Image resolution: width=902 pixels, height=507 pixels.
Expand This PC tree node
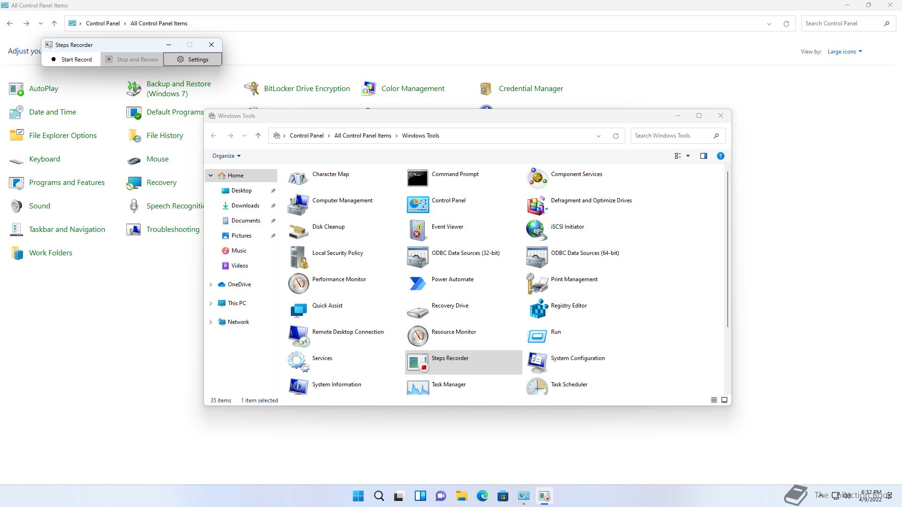(210, 303)
